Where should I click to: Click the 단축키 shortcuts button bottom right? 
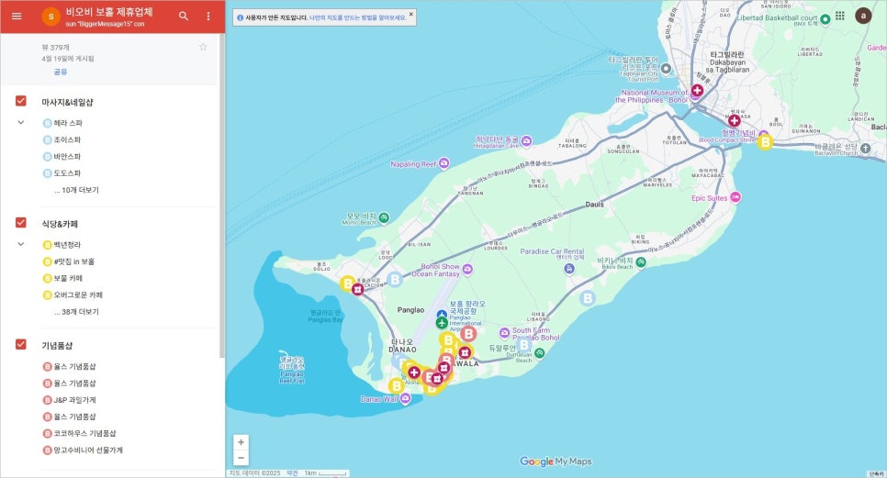[x=876, y=474]
